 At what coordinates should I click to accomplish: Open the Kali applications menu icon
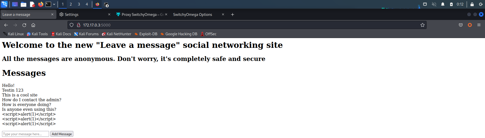click(x=4, y=4)
